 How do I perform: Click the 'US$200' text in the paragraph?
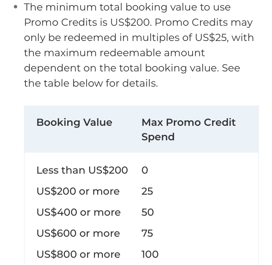click(131, 22)
